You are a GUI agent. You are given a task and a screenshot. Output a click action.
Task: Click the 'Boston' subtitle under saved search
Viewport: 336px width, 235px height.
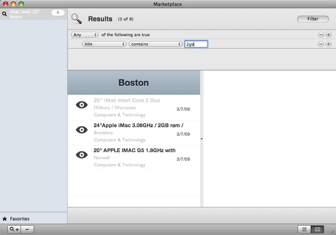[x=16, y=17]
